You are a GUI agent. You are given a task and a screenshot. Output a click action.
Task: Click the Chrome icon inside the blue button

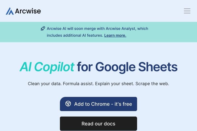click(68, 104)
